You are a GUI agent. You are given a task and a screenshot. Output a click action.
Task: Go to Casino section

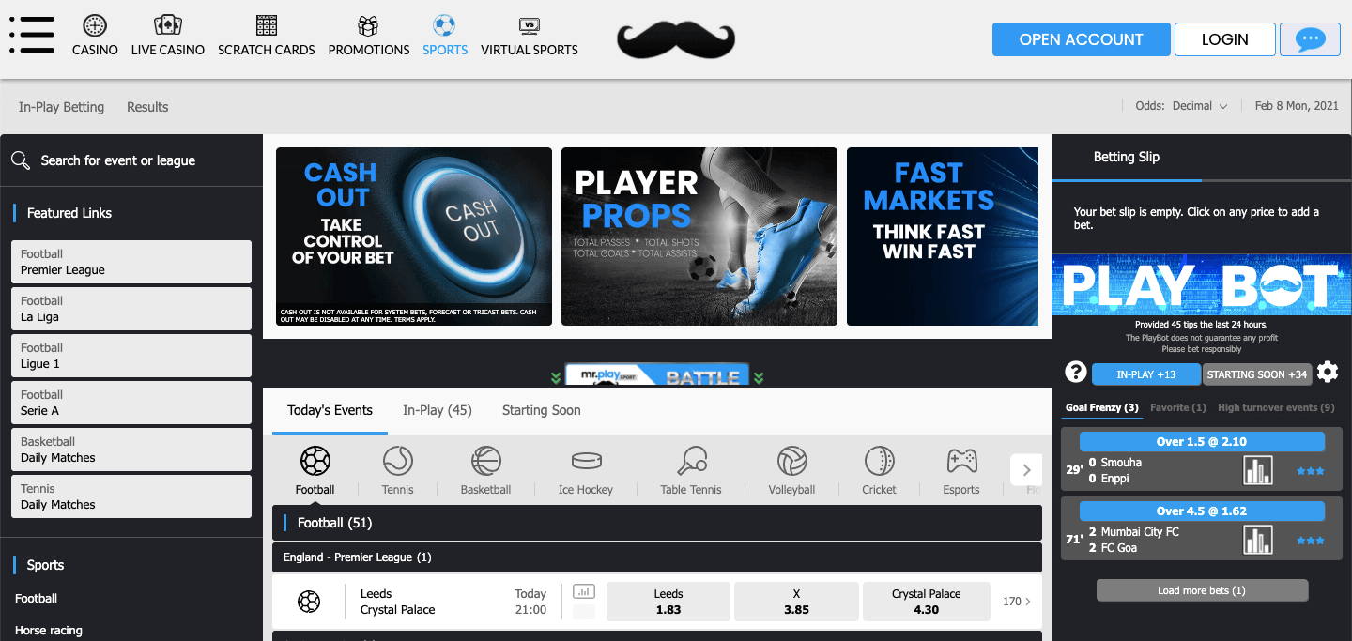[95, 36]
